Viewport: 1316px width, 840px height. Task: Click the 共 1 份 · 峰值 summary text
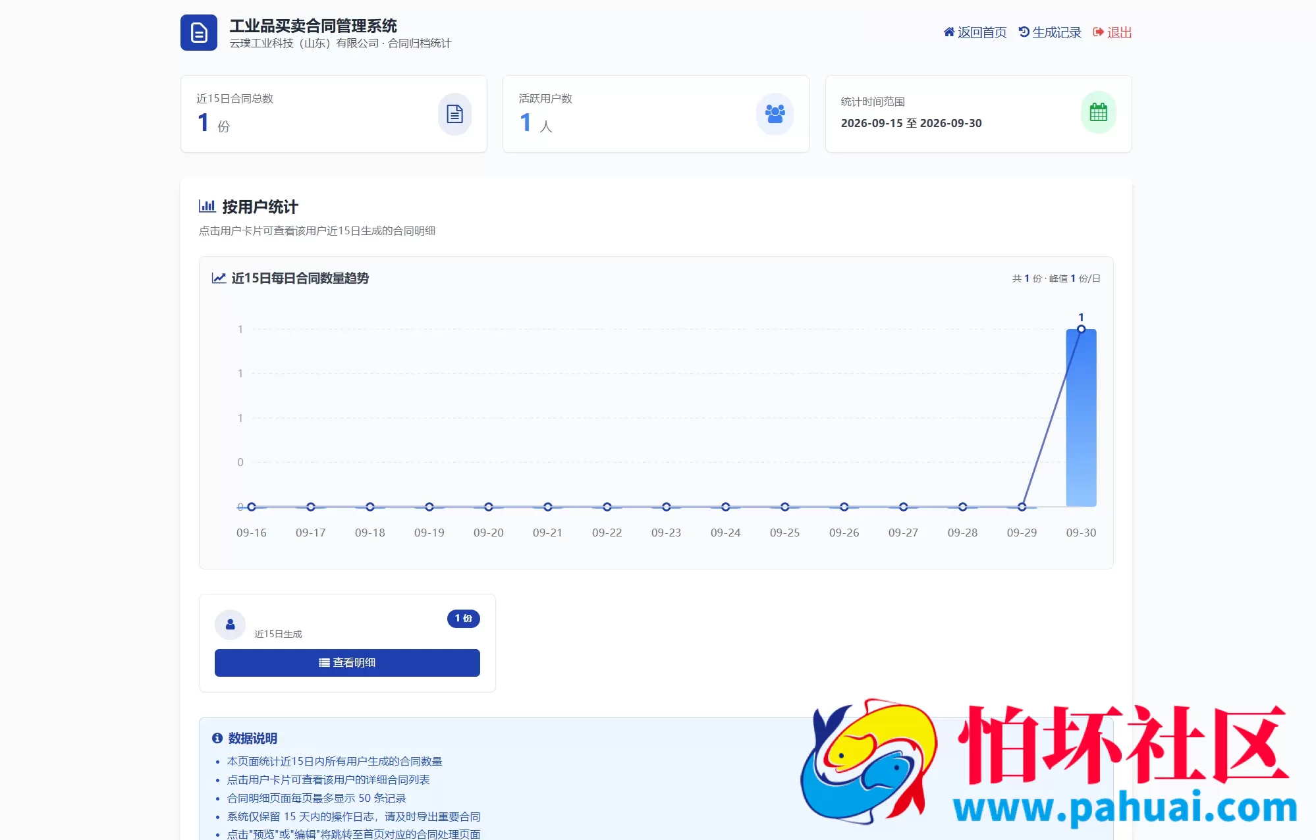(x=1056, y=278)
